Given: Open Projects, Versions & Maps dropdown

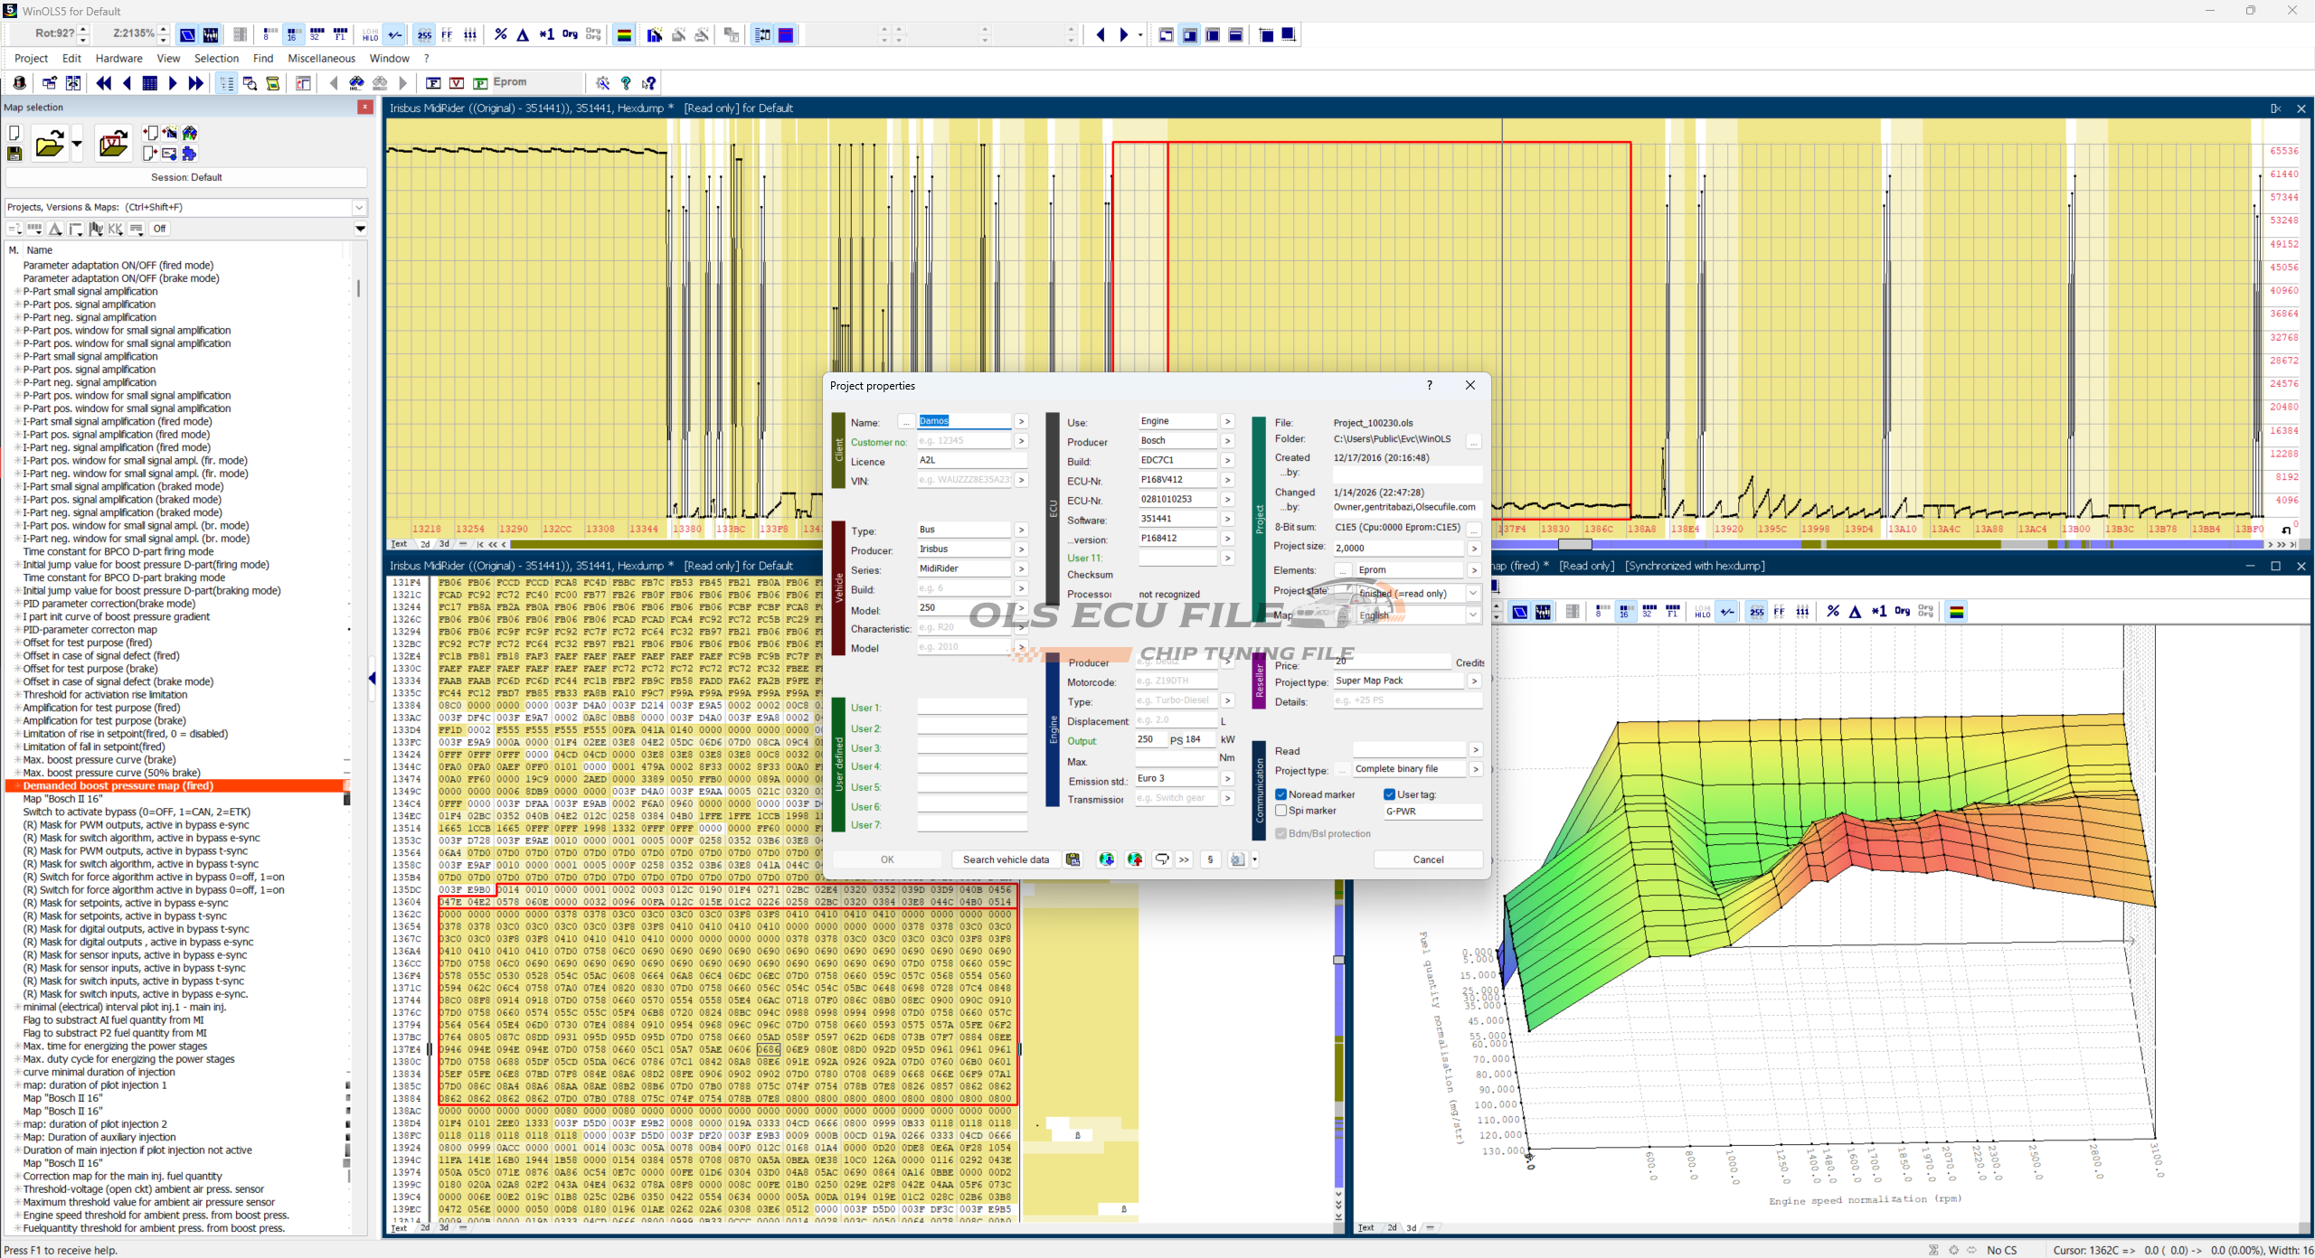Looking at the screenshot, I should (x=359, y=207).
